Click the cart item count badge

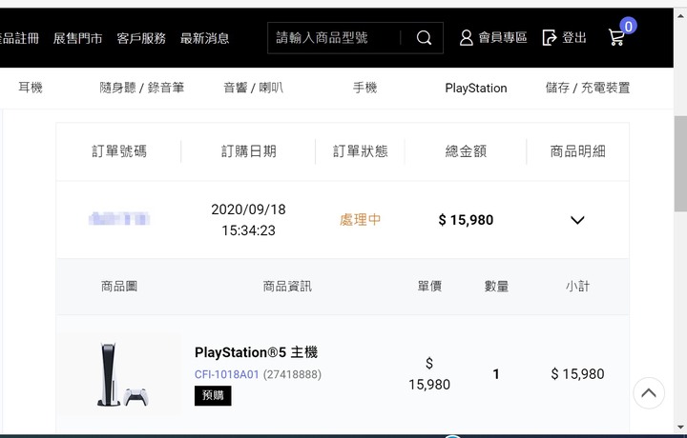(628, 27)
